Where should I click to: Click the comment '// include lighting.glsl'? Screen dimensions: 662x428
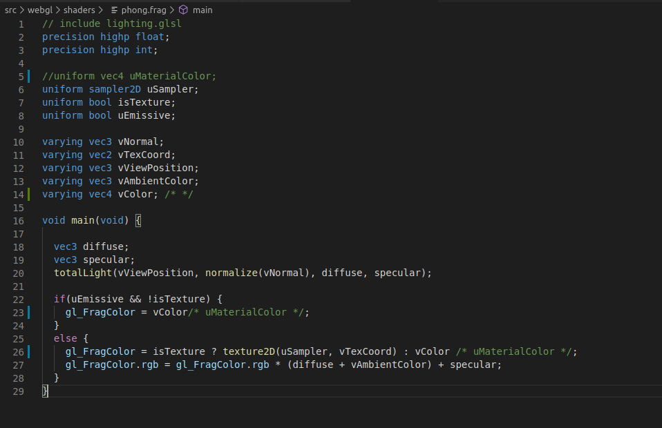pyautogui.click(x=112, y=23)
